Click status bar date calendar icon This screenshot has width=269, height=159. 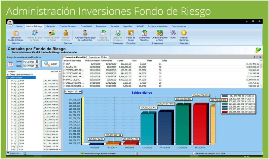tap(8, 153)
